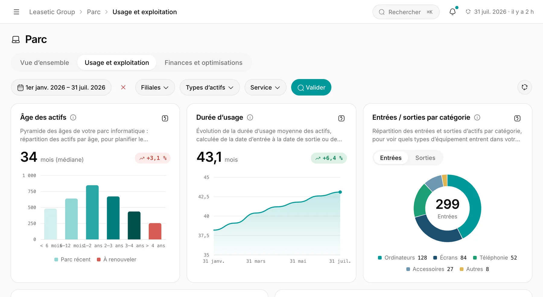The image size is (543, 297).
Task: Open the Service dropdown
Action: tap(265, 87)
